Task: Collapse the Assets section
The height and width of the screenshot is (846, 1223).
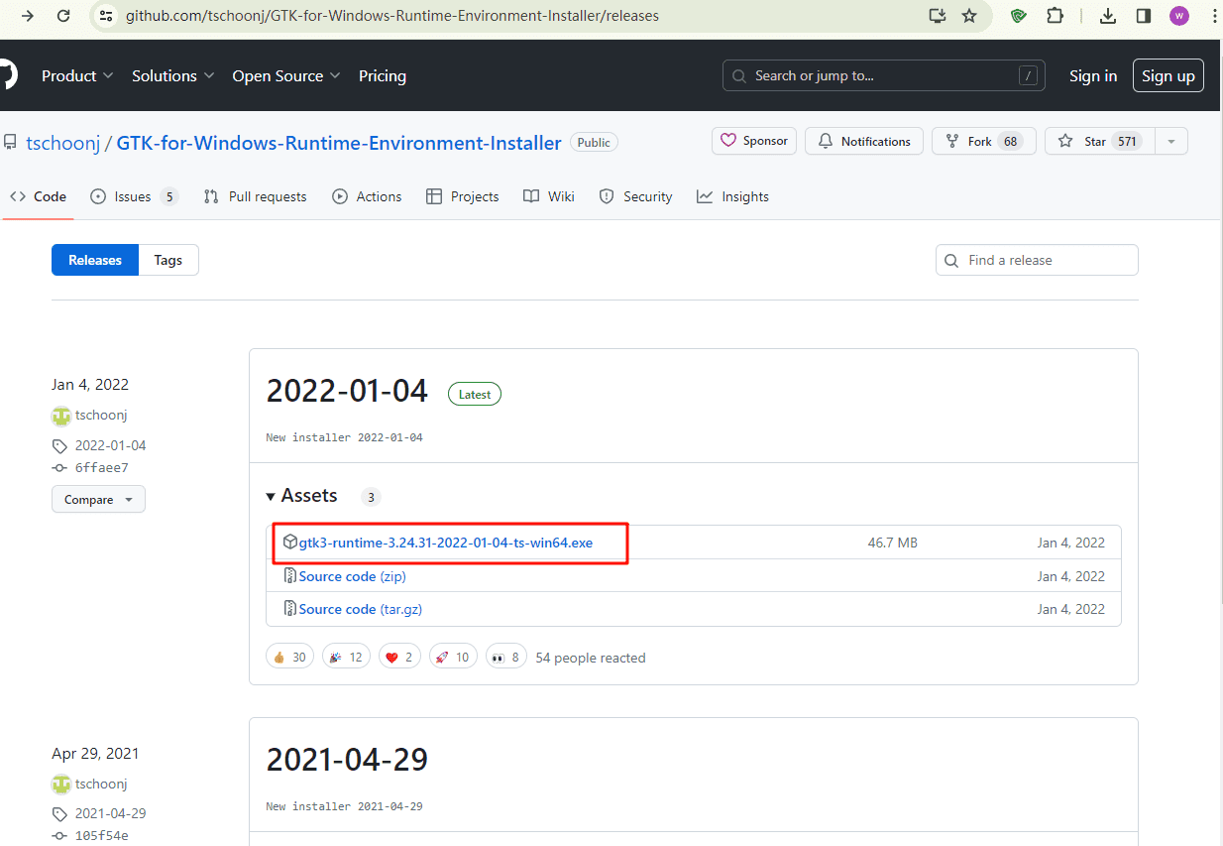Action: click(x=302, y=495)
